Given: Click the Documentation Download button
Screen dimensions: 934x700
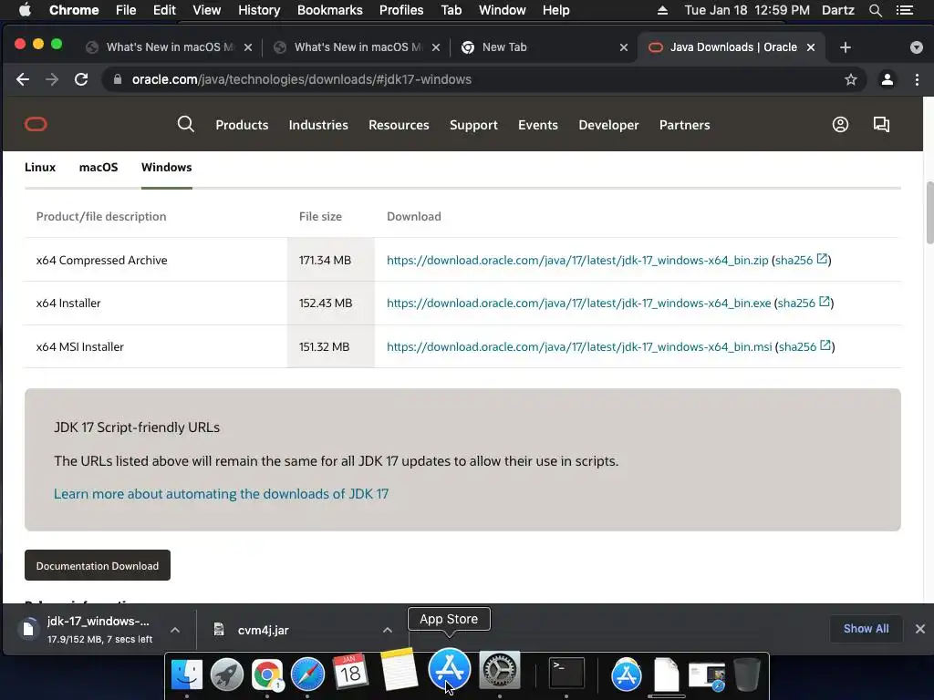Looking at the screenshot, I should (97, 565).
